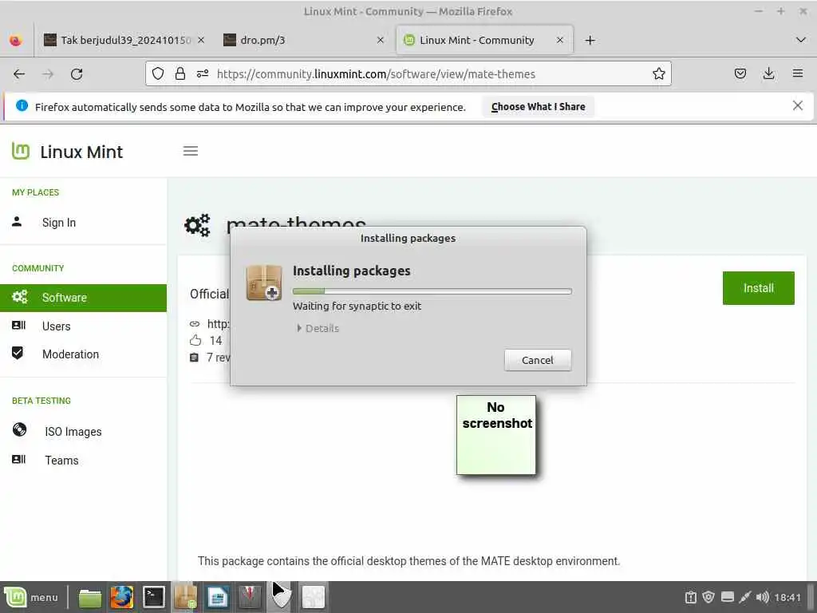Go back to previous page
Viewport: 817px width, 613px height.
(19, 74)
